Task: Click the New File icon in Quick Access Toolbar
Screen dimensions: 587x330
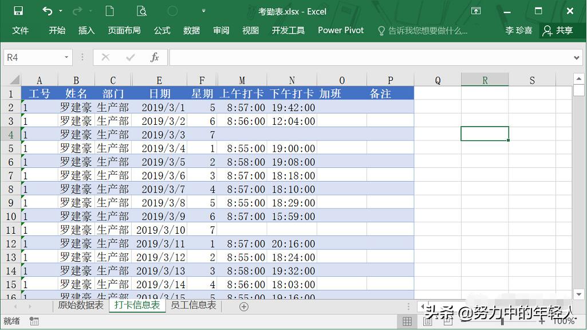Action: pyautogui.click(x=111, y=10)
